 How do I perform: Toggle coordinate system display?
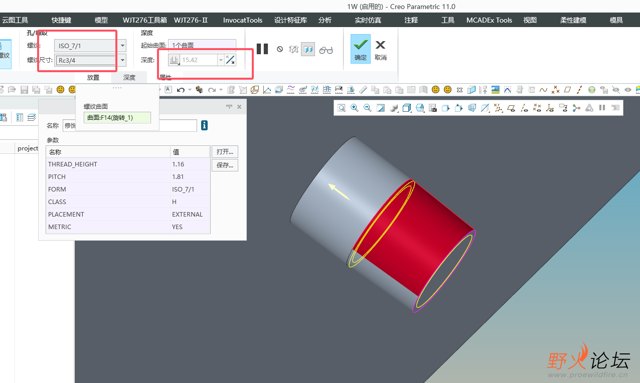point(550,108)
